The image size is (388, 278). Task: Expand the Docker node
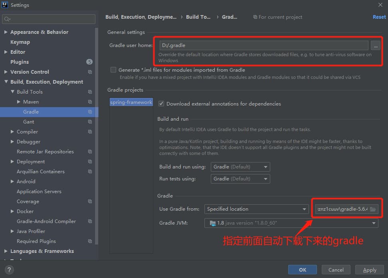[x=12, y=211]
